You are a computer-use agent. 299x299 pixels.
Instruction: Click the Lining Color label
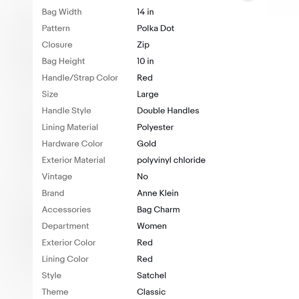pyautogui.click(x=65, y=259)
